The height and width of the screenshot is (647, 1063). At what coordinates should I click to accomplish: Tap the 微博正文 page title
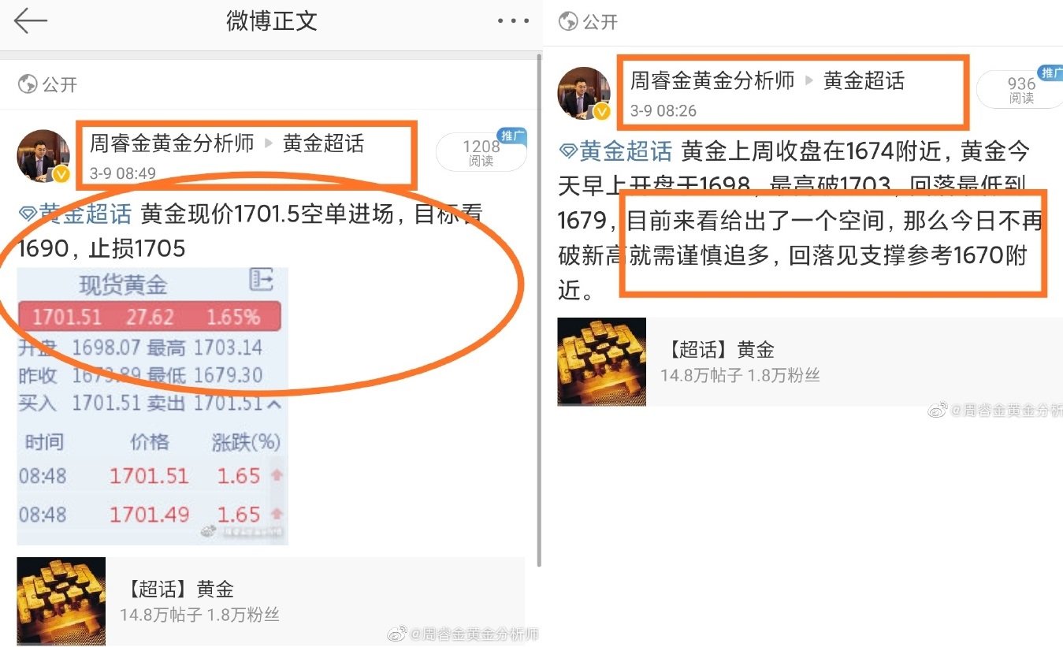coord(272,21)
